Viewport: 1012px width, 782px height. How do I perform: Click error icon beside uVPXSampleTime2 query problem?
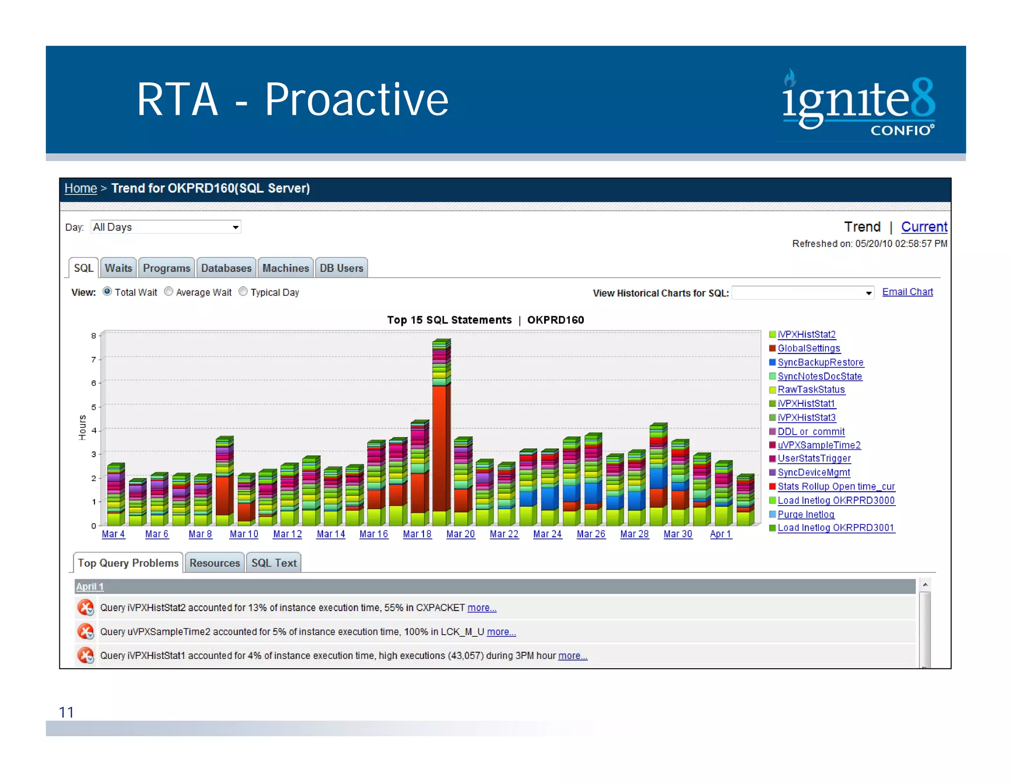point(86,631)
